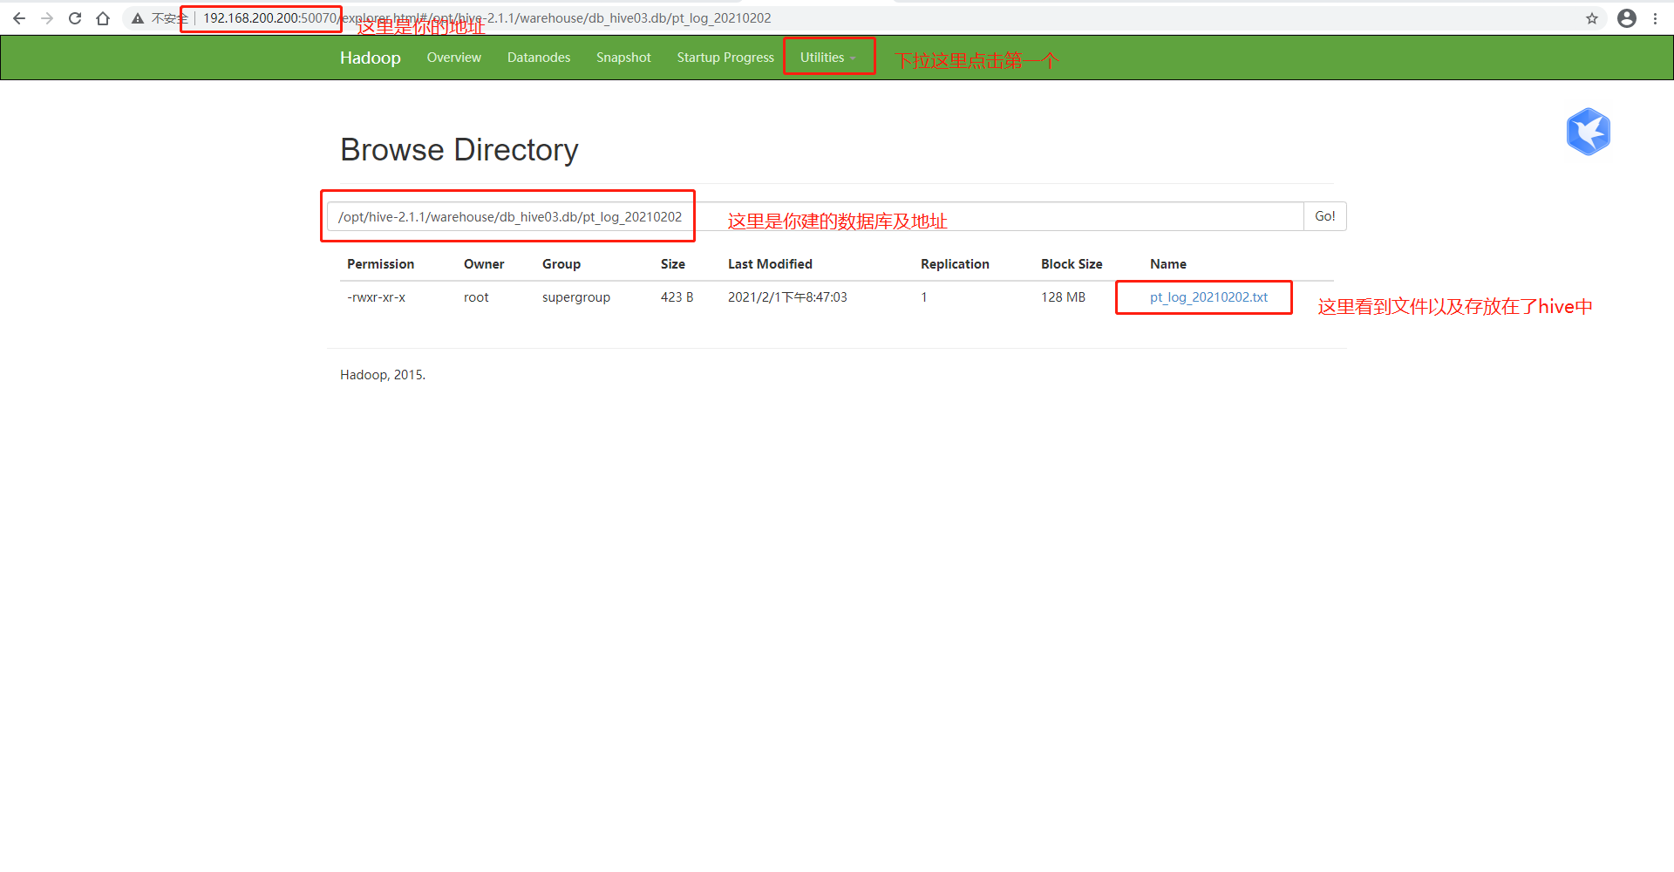Screen dimensions: 1674x872
Task: Reload the page with the refresh icon
Action: click(75, 18)
